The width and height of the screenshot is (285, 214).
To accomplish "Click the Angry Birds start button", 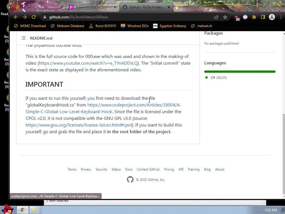I will click(7, 209).
